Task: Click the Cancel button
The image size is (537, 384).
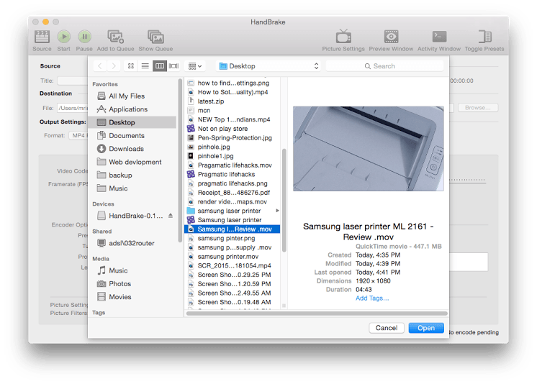Action: coord(387,328)
